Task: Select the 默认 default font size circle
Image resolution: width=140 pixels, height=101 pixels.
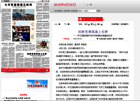Action: tap(95, 25)
